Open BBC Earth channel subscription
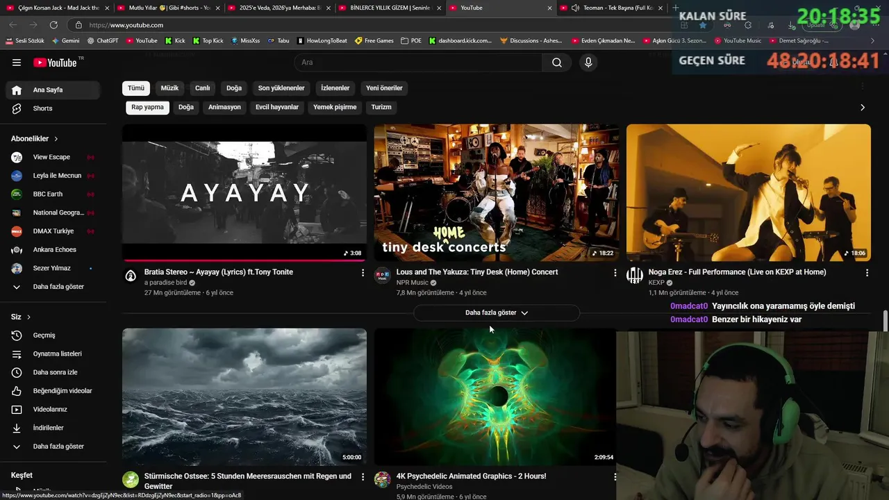The height and width of the screenshot is (500, 889). click(53, 194)
